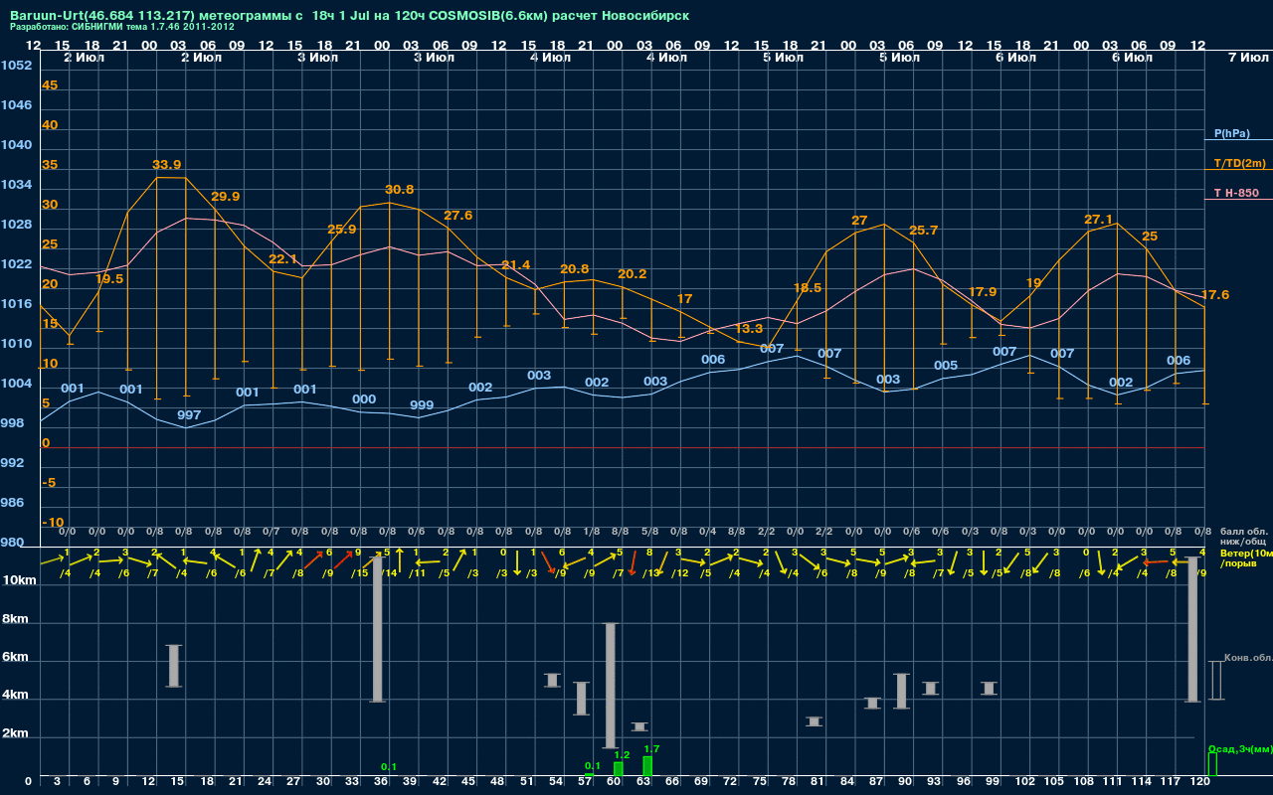This screenshot has width=1273, height=795.
Task: Click the orange line sample under T/TD(2m)
Action: (x=1238, y=170)
